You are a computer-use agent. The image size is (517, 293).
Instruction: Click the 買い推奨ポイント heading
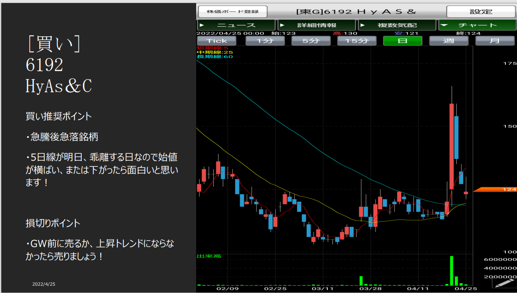tap(58, 116)
